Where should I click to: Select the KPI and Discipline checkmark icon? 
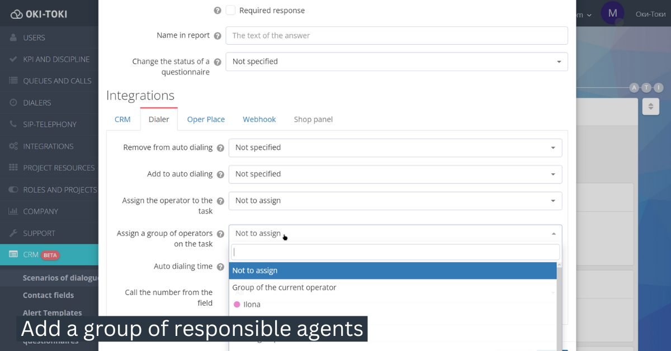click(13, 59)
